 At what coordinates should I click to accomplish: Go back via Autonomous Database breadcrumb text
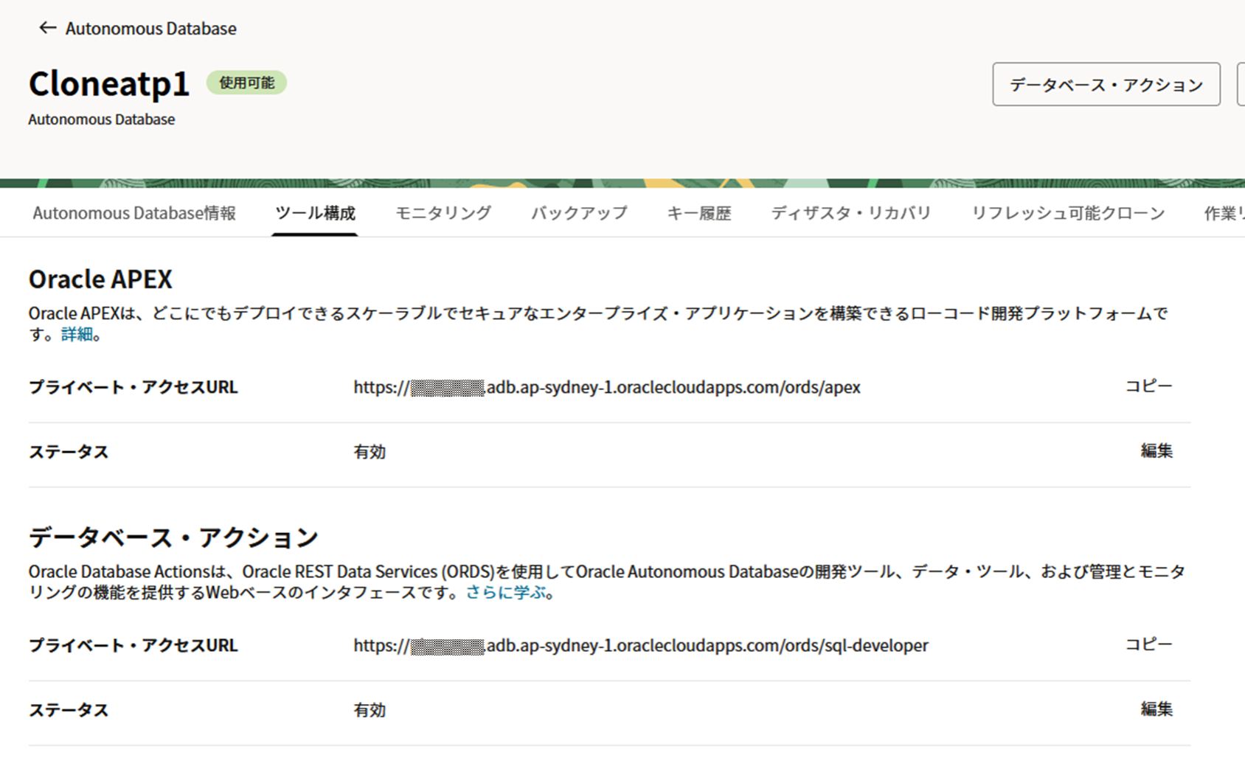[151, 29]
